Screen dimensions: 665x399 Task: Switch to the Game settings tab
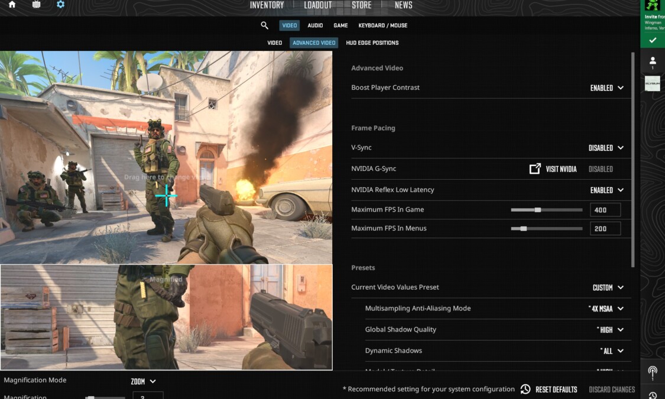pos(340,25)
